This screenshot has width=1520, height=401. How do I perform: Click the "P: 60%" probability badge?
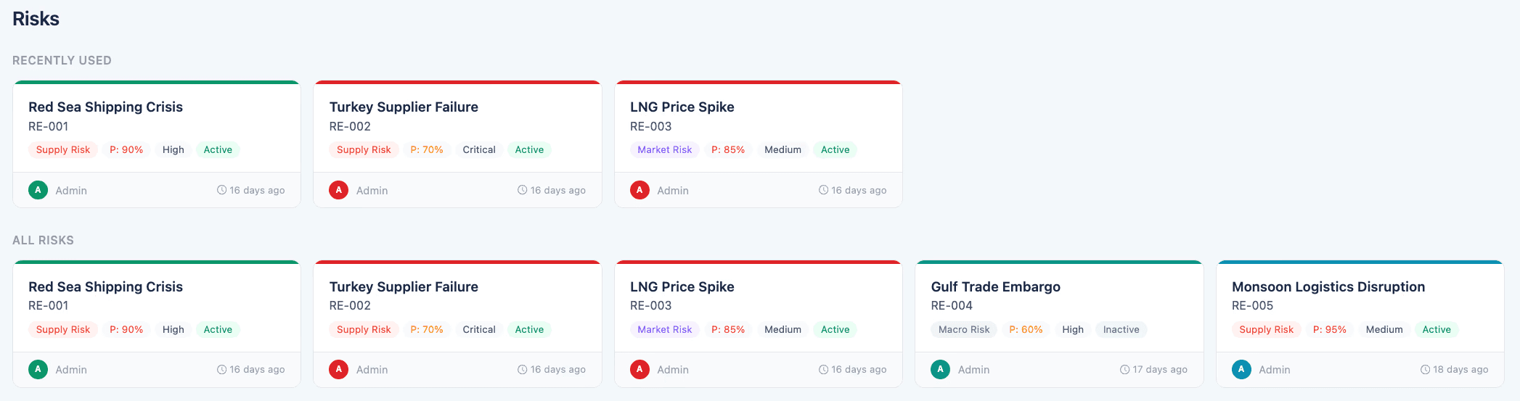pyautogui.click(x=1026, y=329)
